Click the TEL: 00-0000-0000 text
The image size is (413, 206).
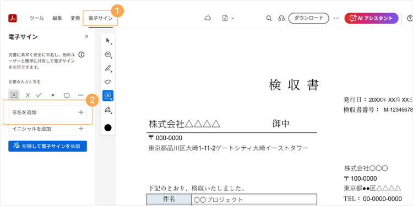[x=373, y=198]
